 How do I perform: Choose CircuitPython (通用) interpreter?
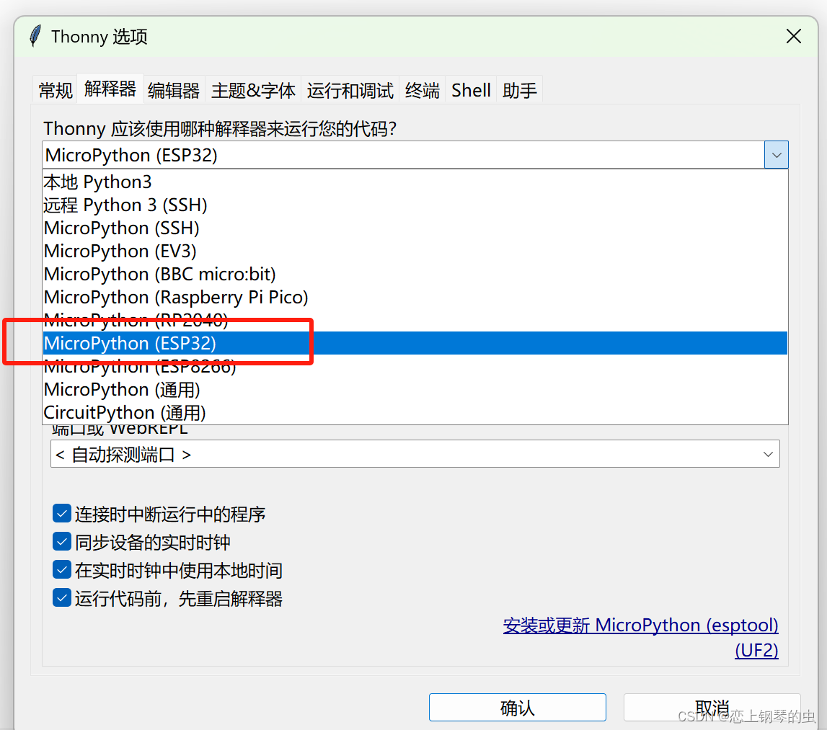coord(415,412)
